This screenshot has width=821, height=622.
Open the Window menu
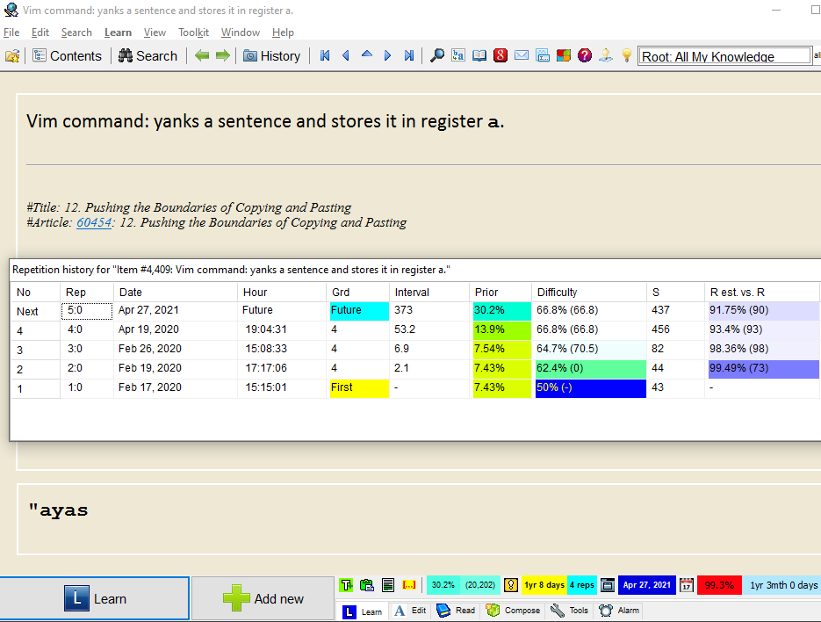[240, 33]
